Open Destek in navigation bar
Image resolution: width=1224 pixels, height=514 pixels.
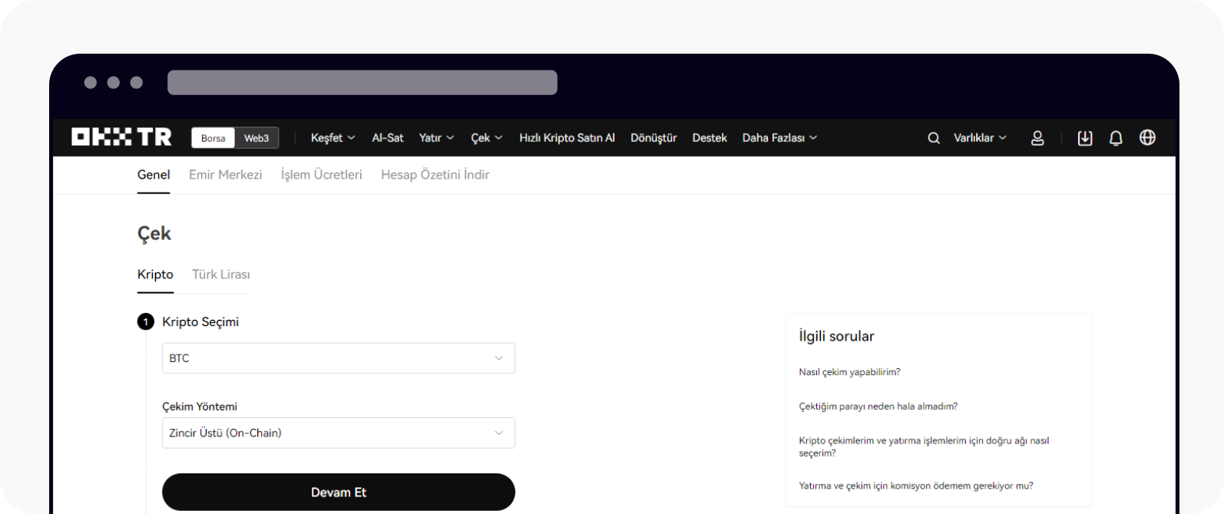(710, 138)
